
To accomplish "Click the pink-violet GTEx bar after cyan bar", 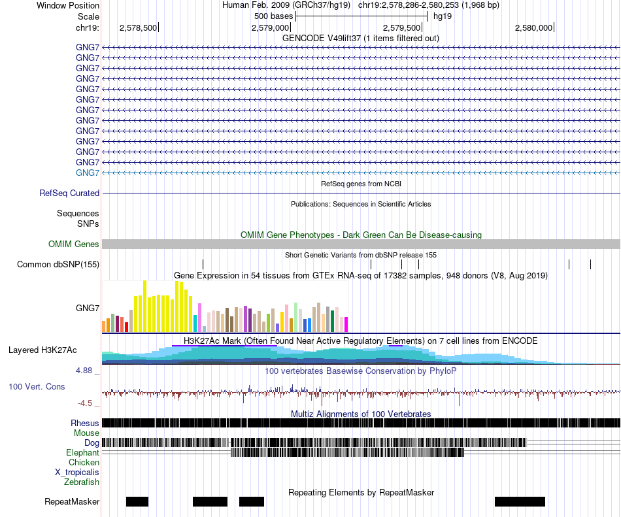I will pyautogui.click(x=199, y=318).
